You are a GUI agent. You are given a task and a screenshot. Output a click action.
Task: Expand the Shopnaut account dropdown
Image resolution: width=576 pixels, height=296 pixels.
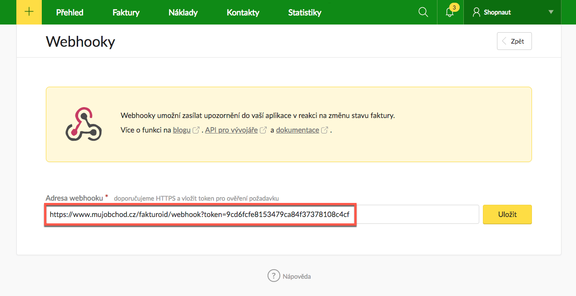[x=551, y=12]
